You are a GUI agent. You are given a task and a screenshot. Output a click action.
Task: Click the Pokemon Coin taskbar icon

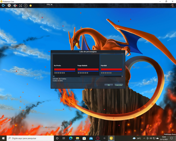pyautogui.click(x=111, y=138)
